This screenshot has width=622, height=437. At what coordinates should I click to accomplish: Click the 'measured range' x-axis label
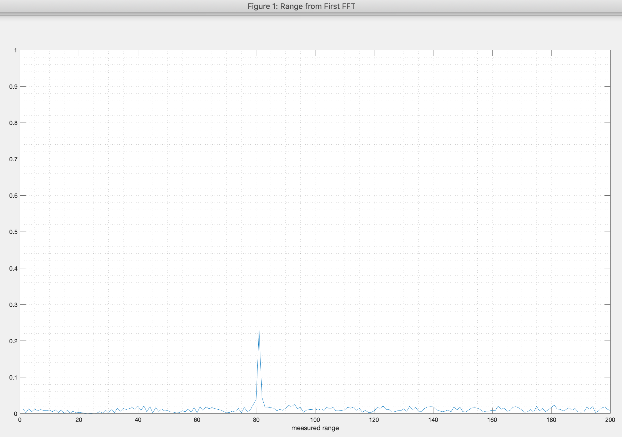pos(315,428)
